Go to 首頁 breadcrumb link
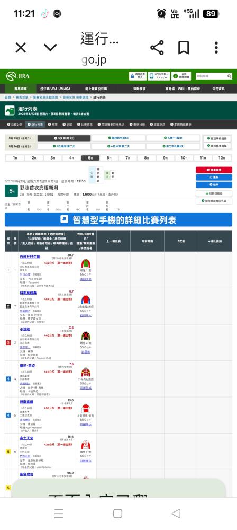Screen dimensions: 237x530 pyautogui.click(x=8, y=98)
